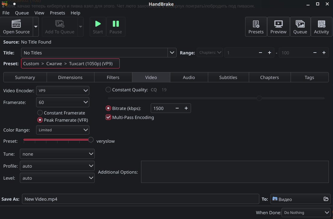333x219 pixels.
Task: Open the Color Range dropdown
Action: tap(63, 130)
